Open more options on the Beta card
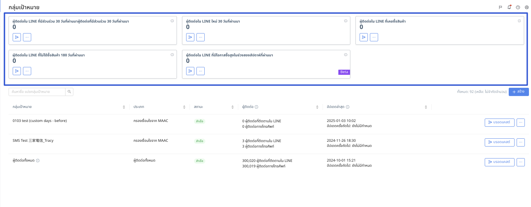Image resolution: width=531 pixels, height=207 pixels. pos(201,71)
